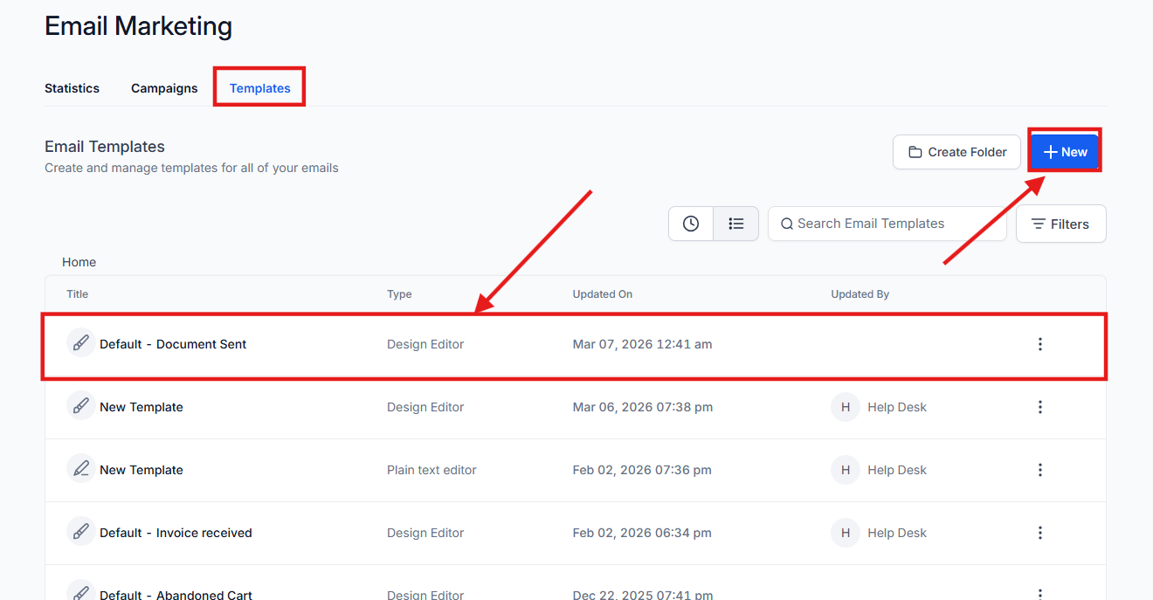
Task: Click the plain text editor pencil icon
Action: [81, 469]
